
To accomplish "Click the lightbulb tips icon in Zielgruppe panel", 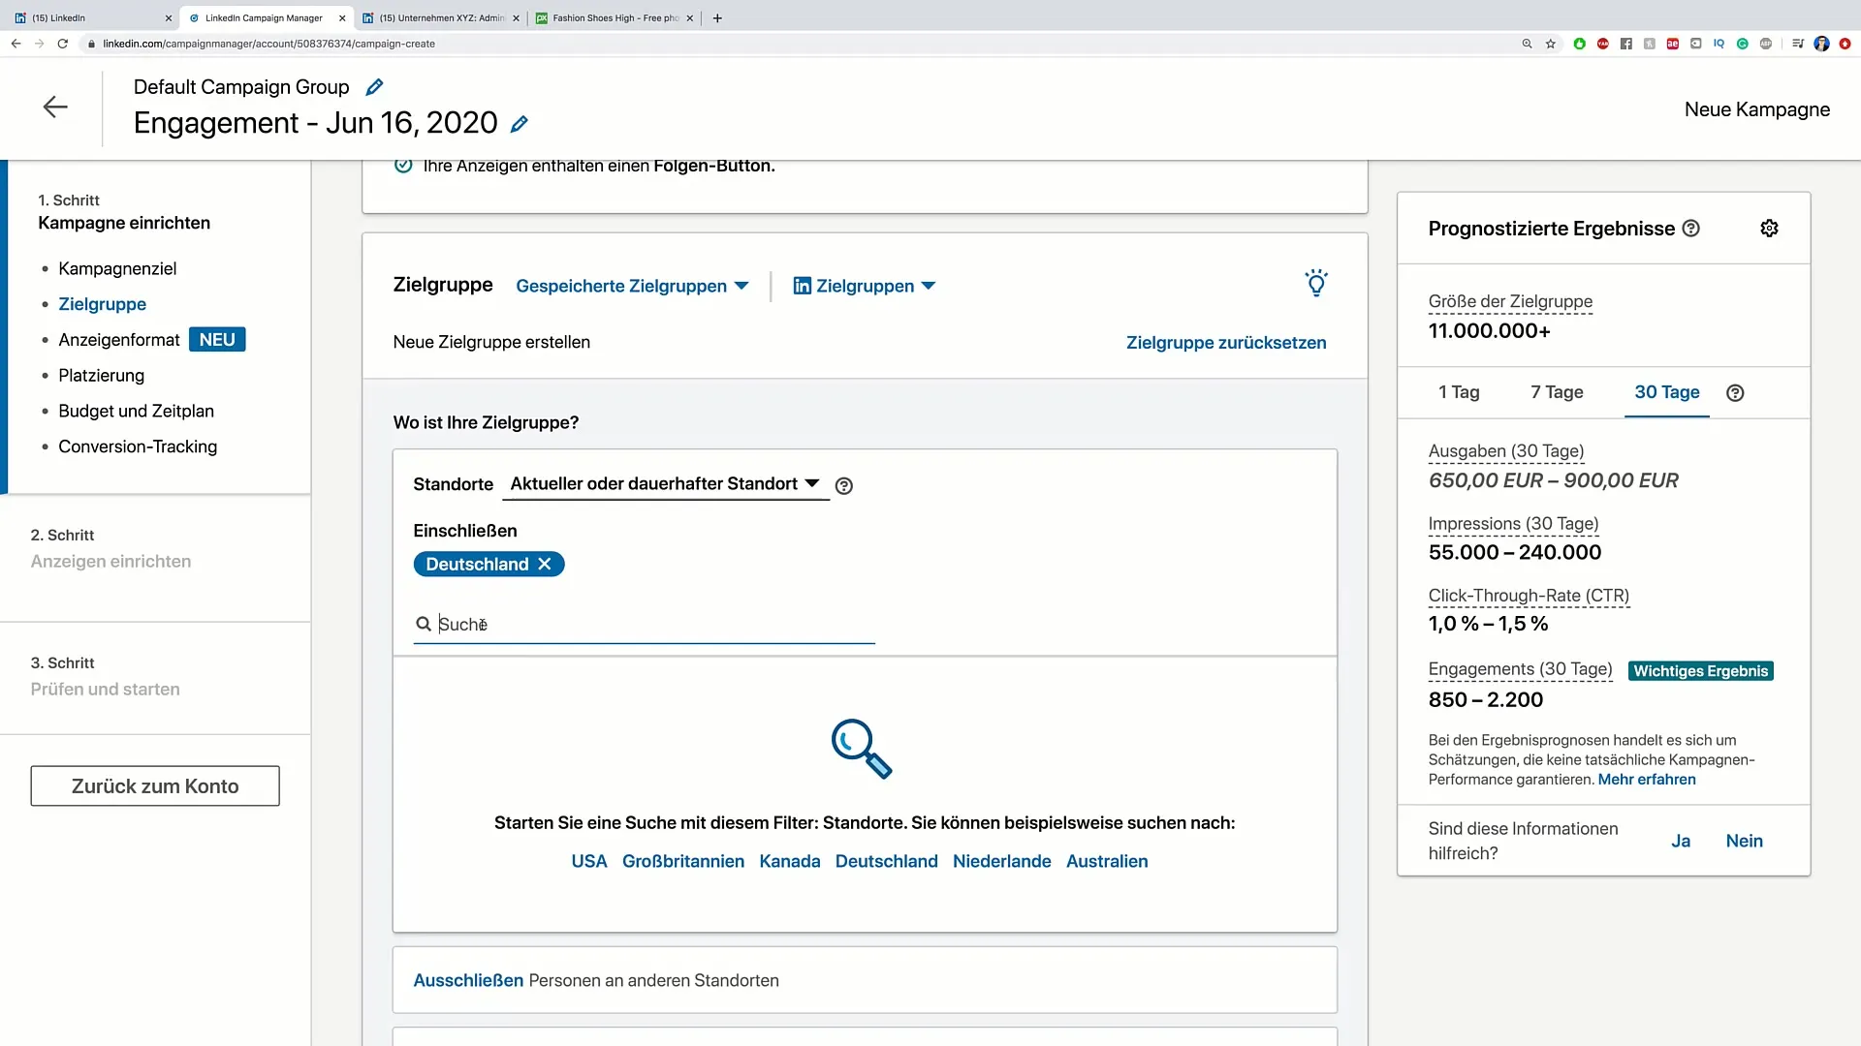I will [x=1315, y=283].
